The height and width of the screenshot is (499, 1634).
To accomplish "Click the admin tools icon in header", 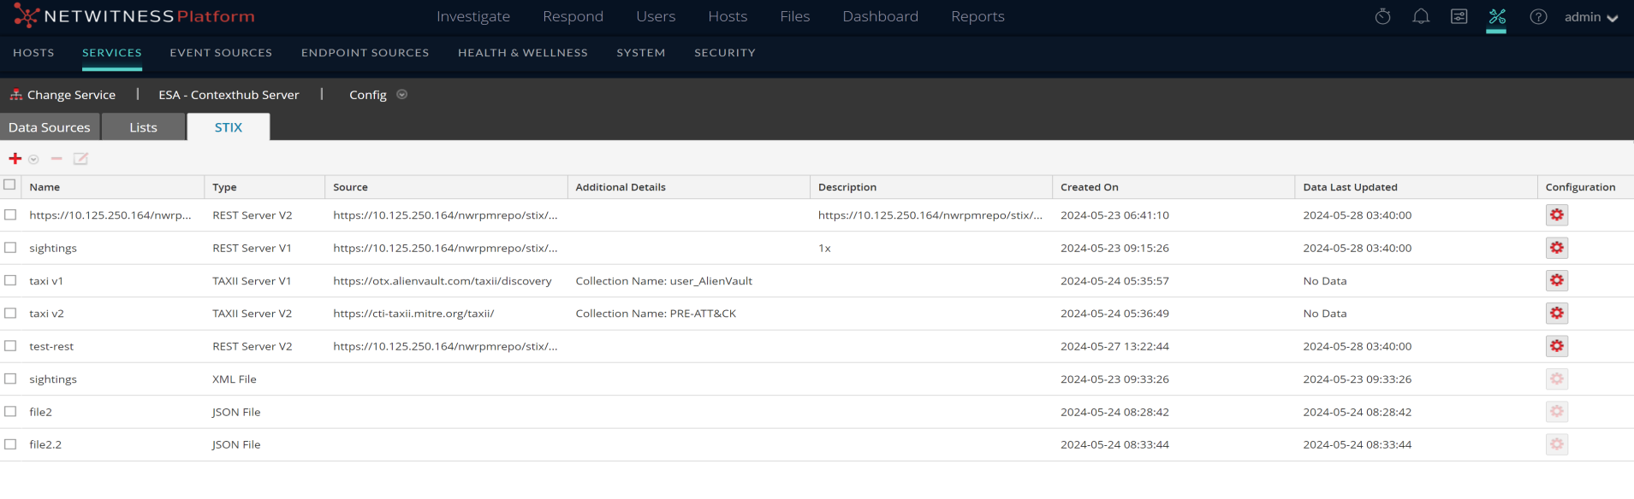I will pyautogui.click(x=1496, y=17).
